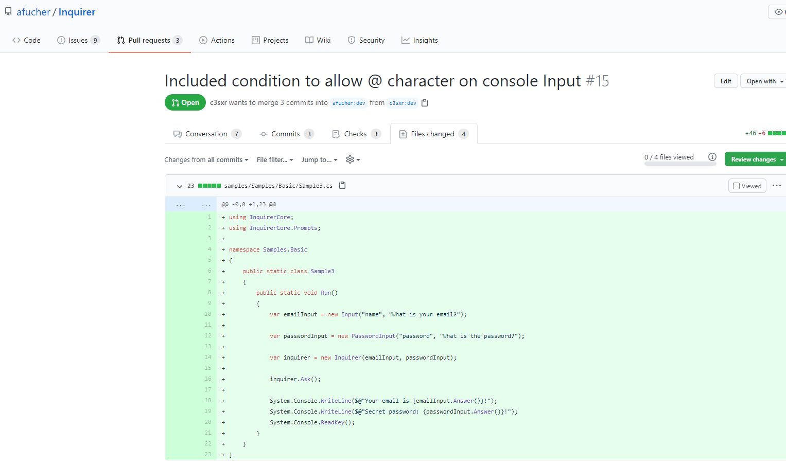Click files viewed info icon
Image resolution: width=786 pixels, height=465 pixels.
tap(712, 157)
